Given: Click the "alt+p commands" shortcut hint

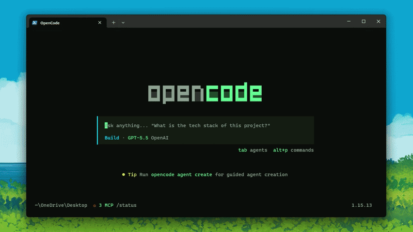Looking at the screenshot, I should pyautogui.click(x=293, y=150).
